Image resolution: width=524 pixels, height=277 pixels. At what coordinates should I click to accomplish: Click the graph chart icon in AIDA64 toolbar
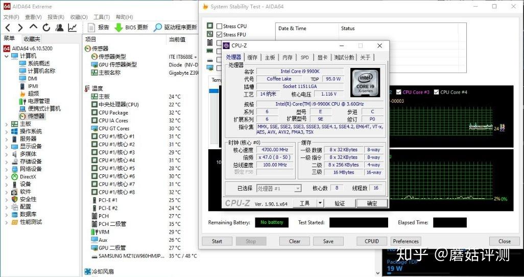pos(72,28)
